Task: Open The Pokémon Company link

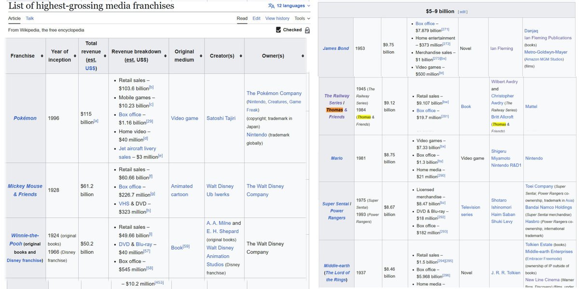Action: pos(274,93)
